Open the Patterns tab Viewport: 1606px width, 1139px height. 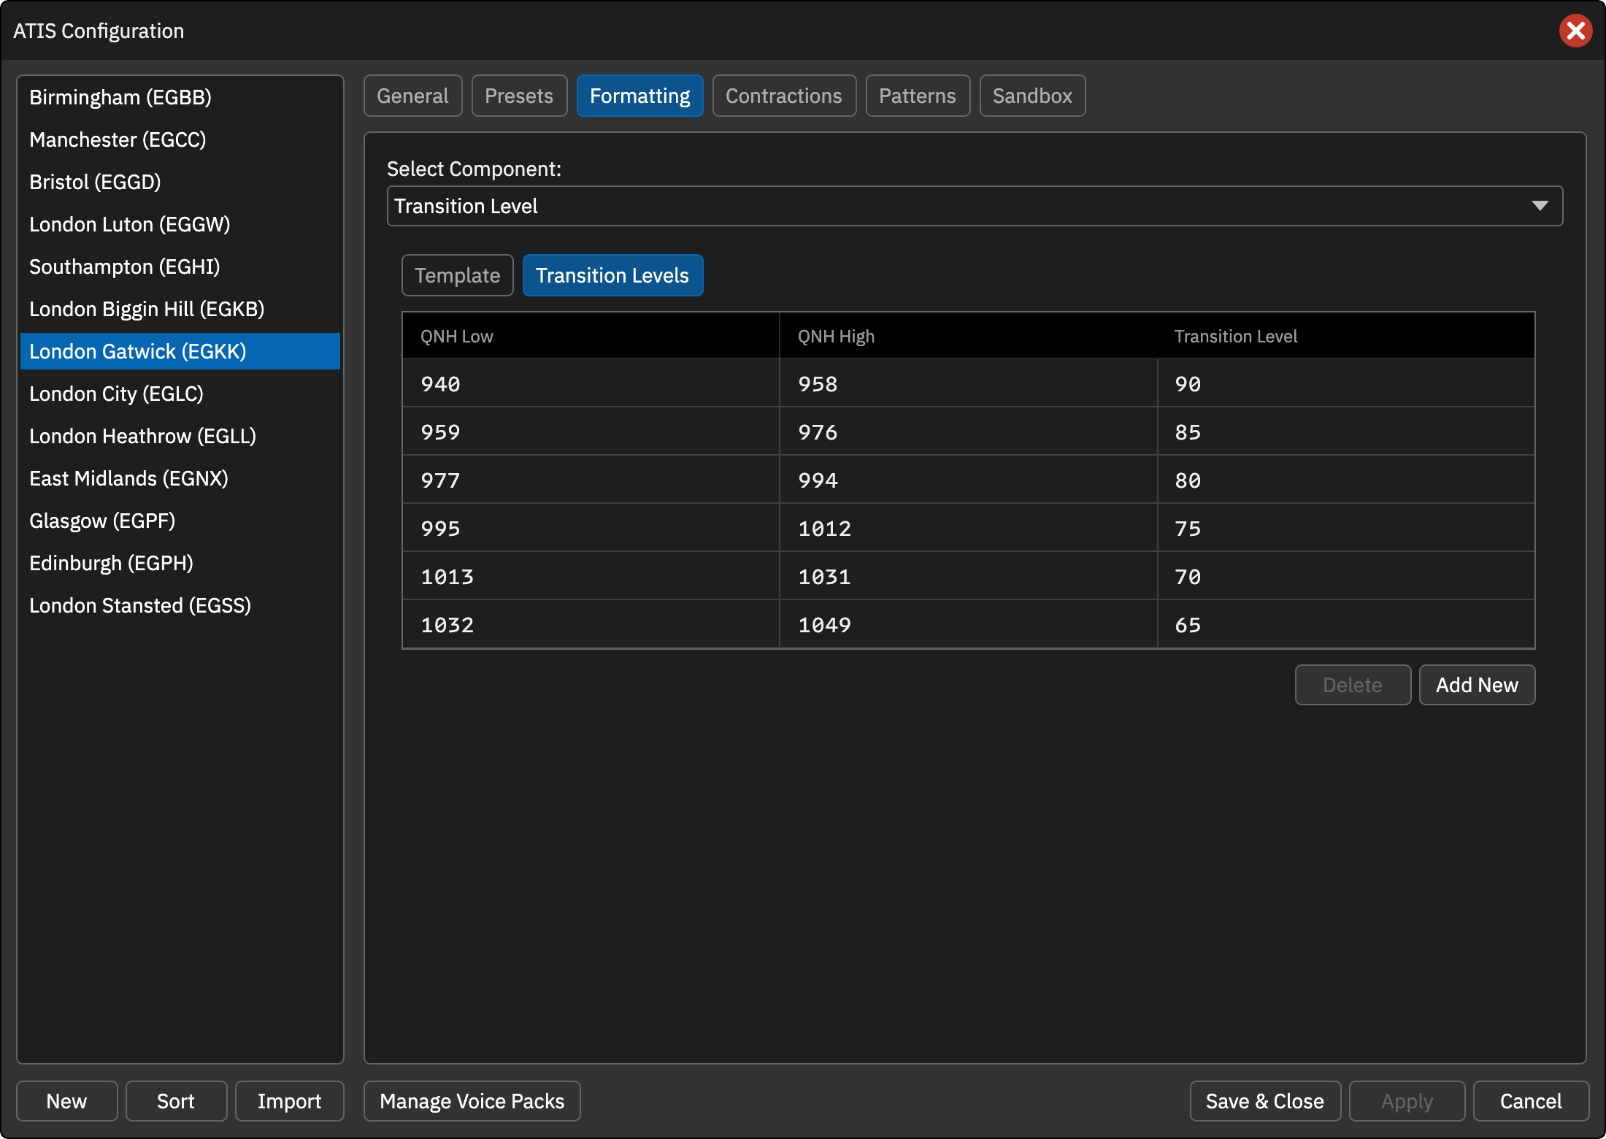918,96
